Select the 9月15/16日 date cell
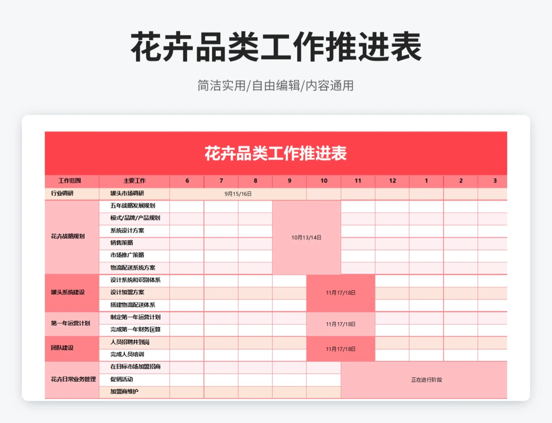Image resolution: width=552 pixels, height=423 pixels. pos(237,193)
